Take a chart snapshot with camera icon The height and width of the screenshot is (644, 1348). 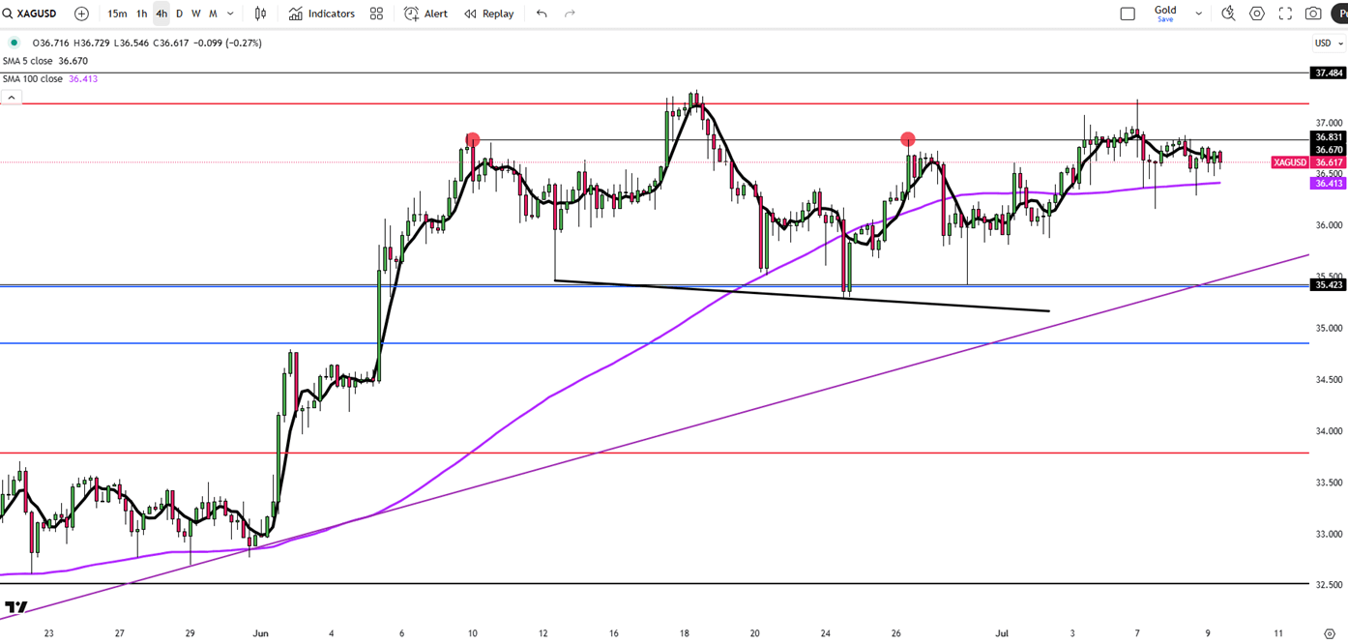(x=1313, y=14)
